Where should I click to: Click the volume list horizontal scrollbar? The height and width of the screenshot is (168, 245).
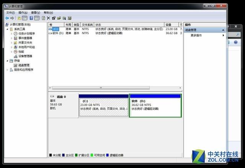(x=115, y=88)
